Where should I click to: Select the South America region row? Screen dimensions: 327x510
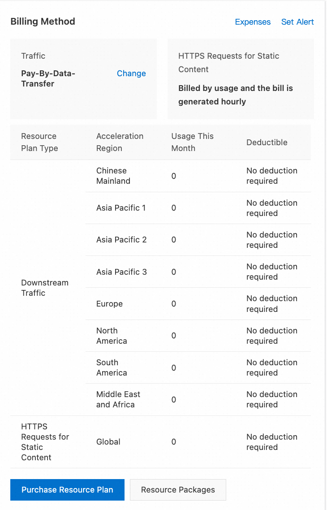[112, 367]
